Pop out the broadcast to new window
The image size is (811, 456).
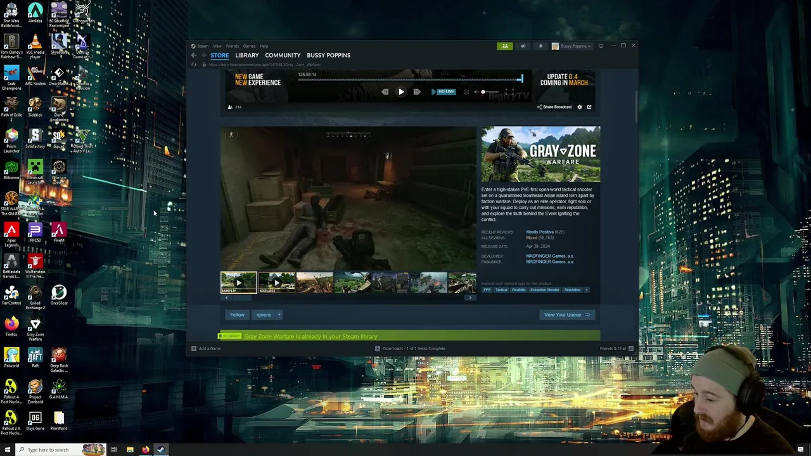(589, 107)
